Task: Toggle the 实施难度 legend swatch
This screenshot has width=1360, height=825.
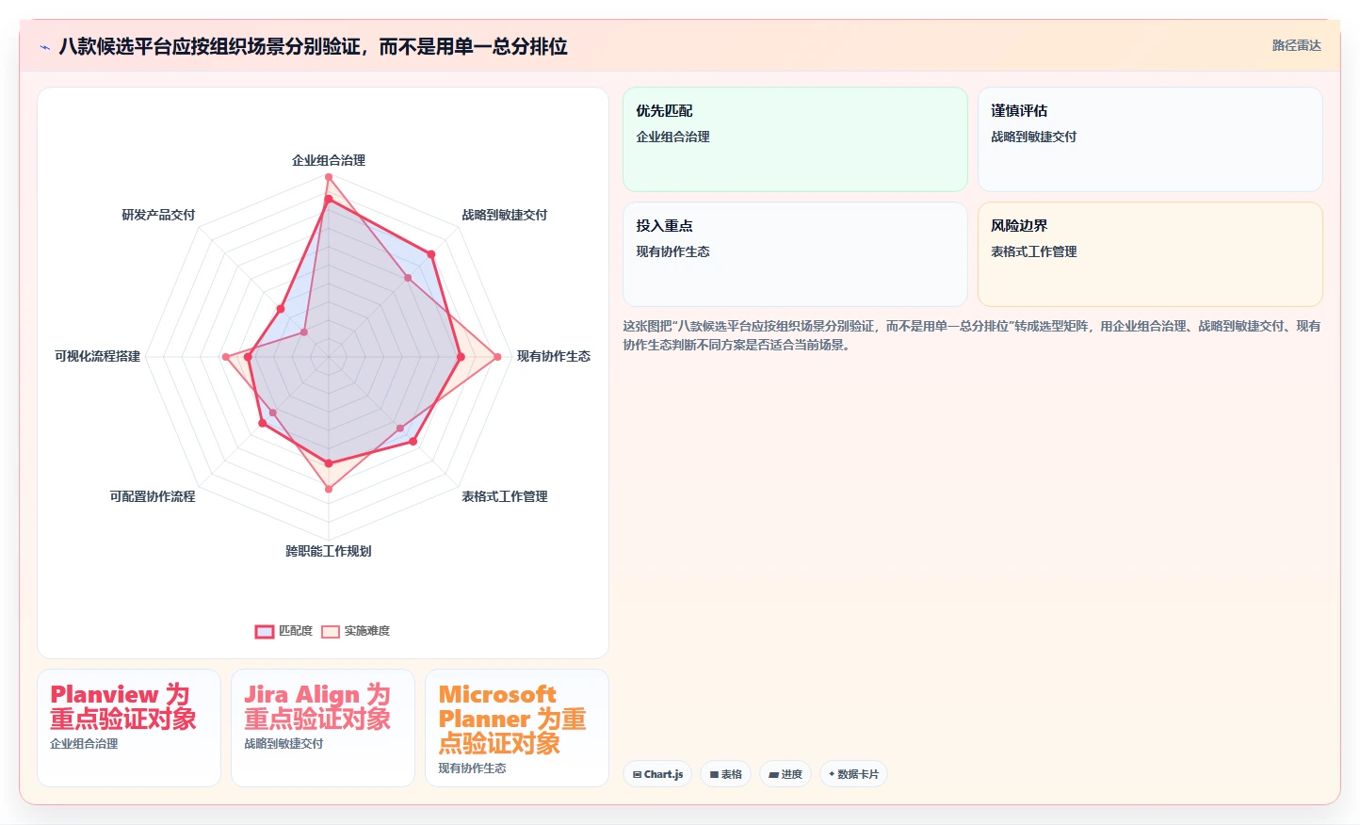Action: click(331, 631)
